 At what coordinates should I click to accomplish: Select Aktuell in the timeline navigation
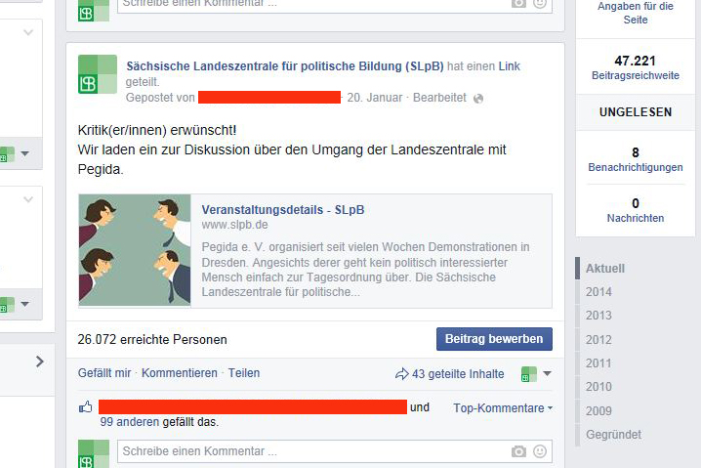pos(605,269)
